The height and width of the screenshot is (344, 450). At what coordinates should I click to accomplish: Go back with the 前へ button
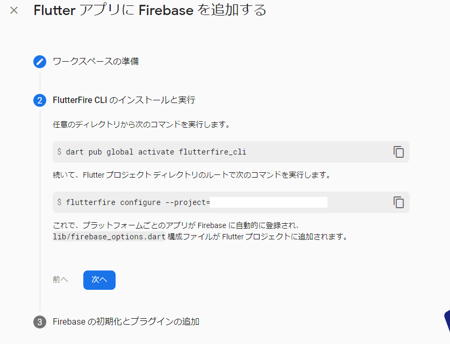point(60,280)
